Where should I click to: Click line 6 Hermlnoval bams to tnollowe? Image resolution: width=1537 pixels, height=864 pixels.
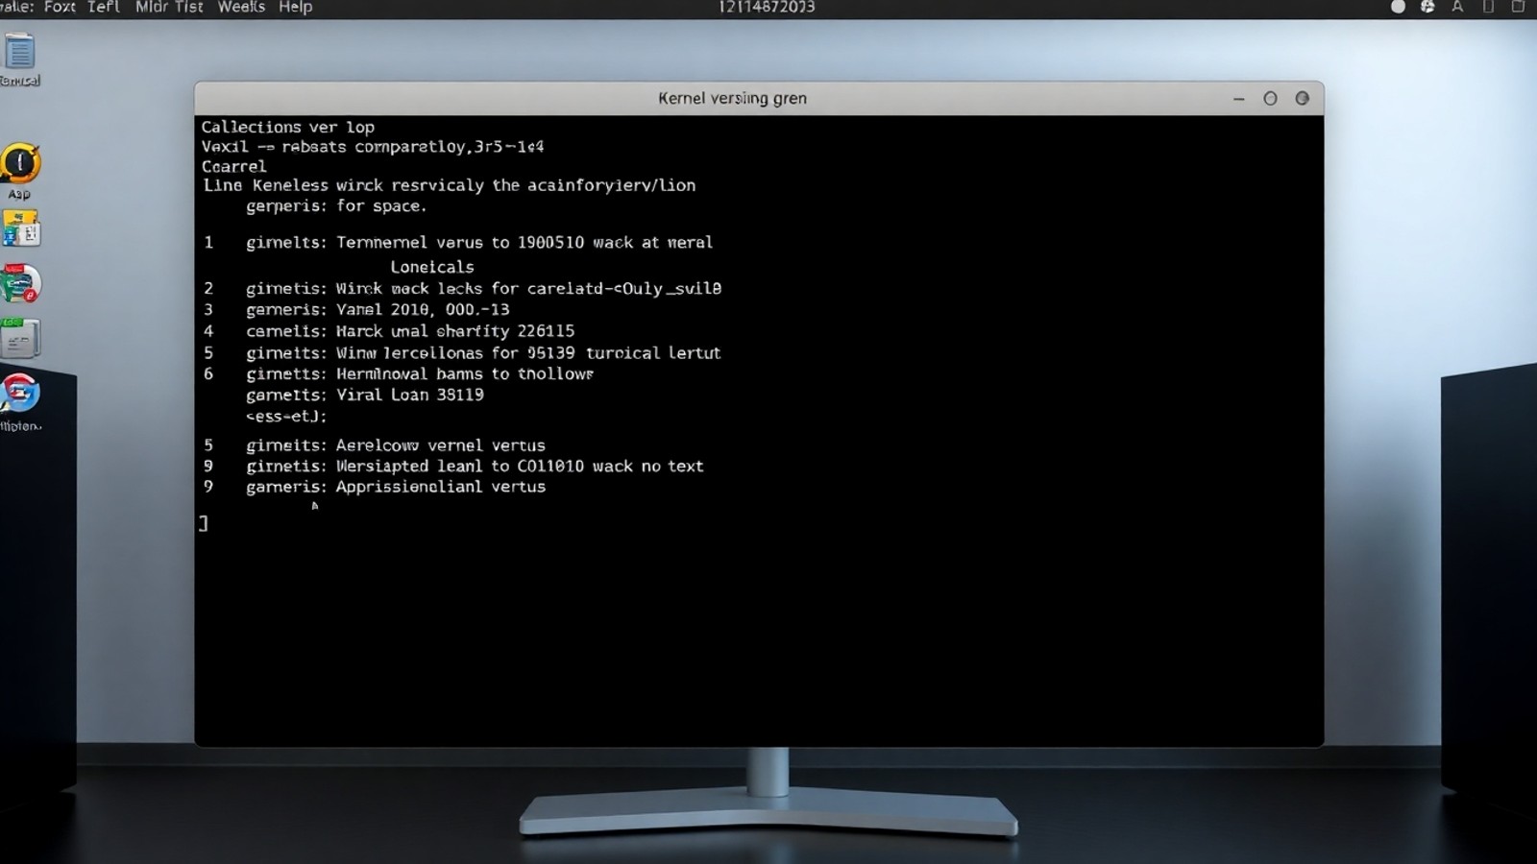399,374
